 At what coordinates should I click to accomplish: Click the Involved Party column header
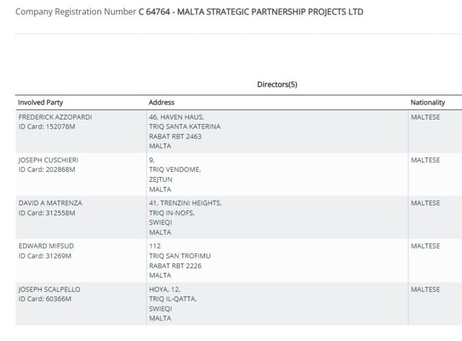(x=40, y=102)
